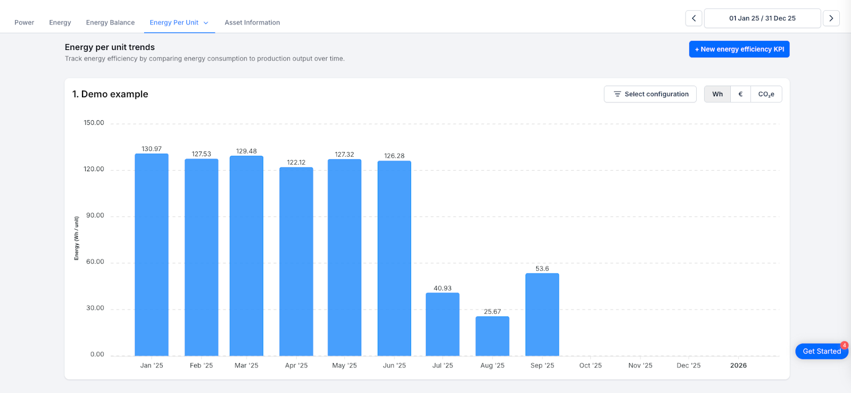Switch unit to Wh
851x393 pixels.
point(717,94)
